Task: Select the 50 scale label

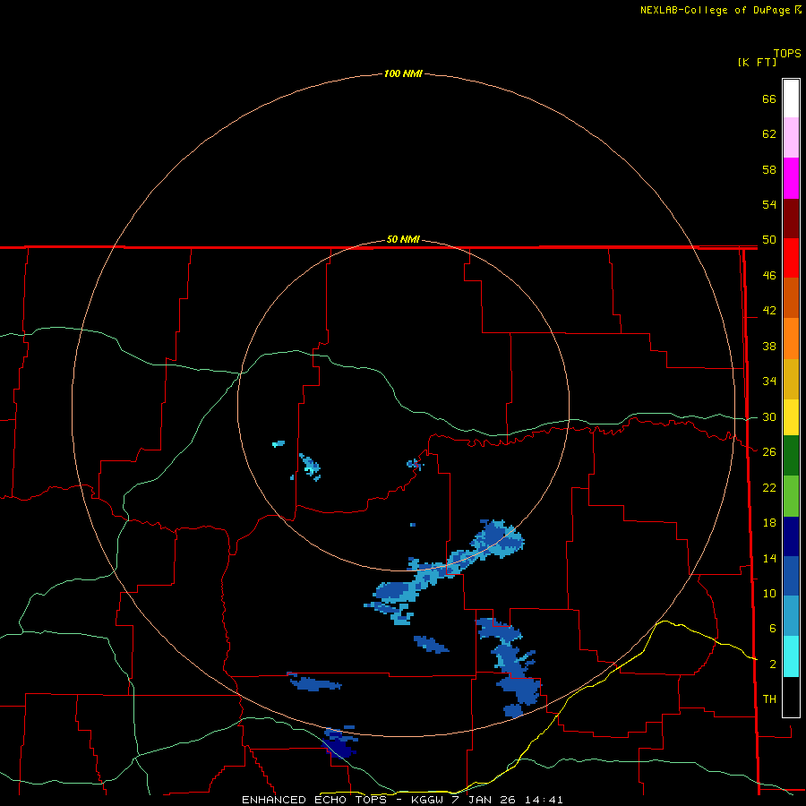Action: point(769,240)
